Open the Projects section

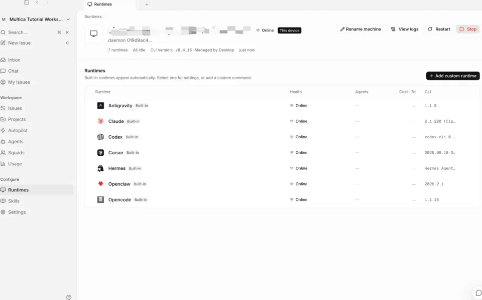(37, 119)
